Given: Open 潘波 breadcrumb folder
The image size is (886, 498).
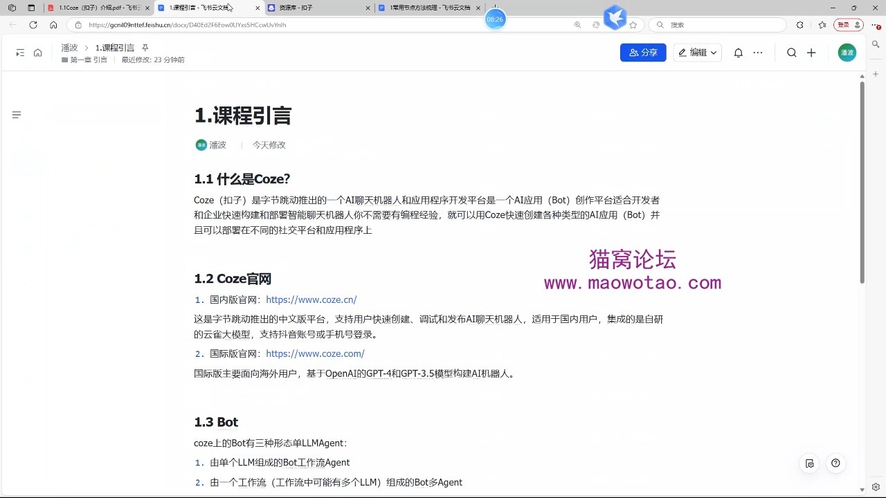Looking at the screenshot, I should [x=69, y=48].
